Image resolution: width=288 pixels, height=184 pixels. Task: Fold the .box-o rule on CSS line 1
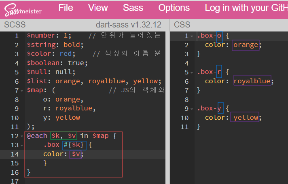tap(192, 36)
